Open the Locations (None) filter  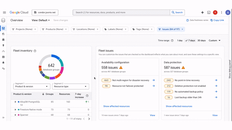(x=86, y=29)
